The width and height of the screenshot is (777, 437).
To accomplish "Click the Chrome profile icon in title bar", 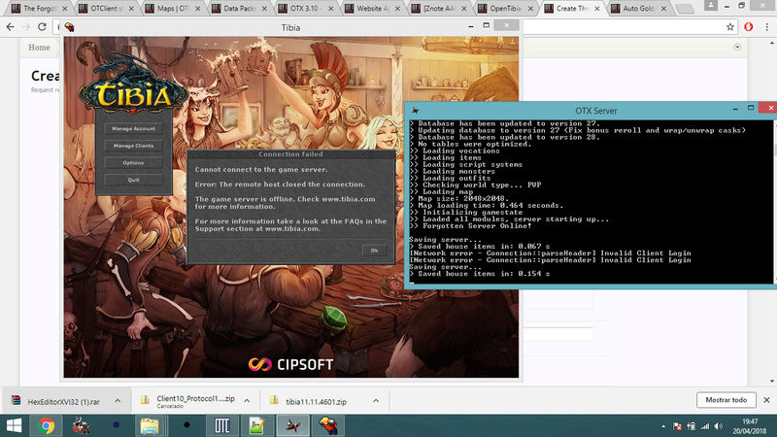I will [711, 6].
